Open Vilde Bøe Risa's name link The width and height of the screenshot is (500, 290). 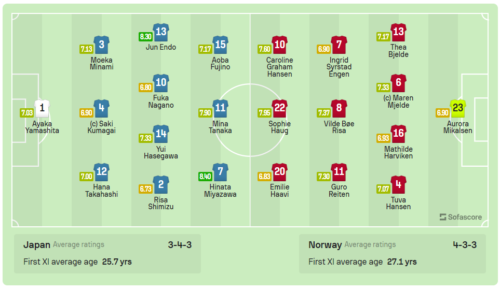coord(339,127)
